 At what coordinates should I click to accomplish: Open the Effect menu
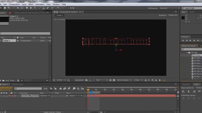(x=31, y=4)
